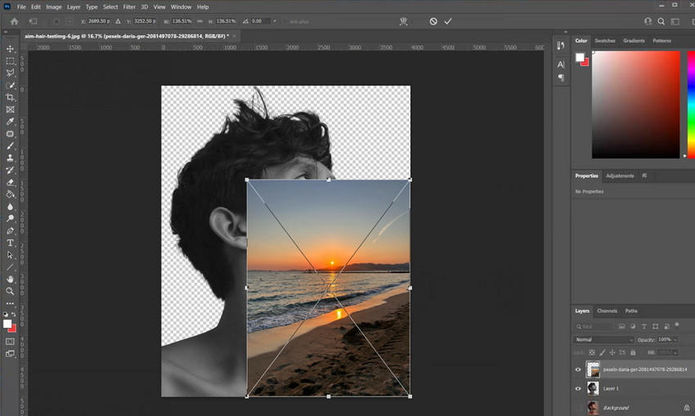The width and height of the screenshot is (695, 416).
Task: Switch to warp mode icon
Action: click(403, 21)
